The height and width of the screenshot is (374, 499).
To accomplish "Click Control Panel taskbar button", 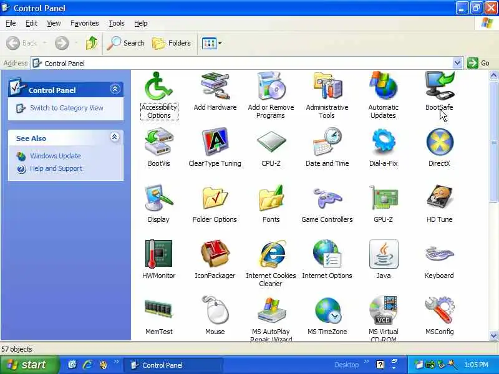I will pos(173,365).
